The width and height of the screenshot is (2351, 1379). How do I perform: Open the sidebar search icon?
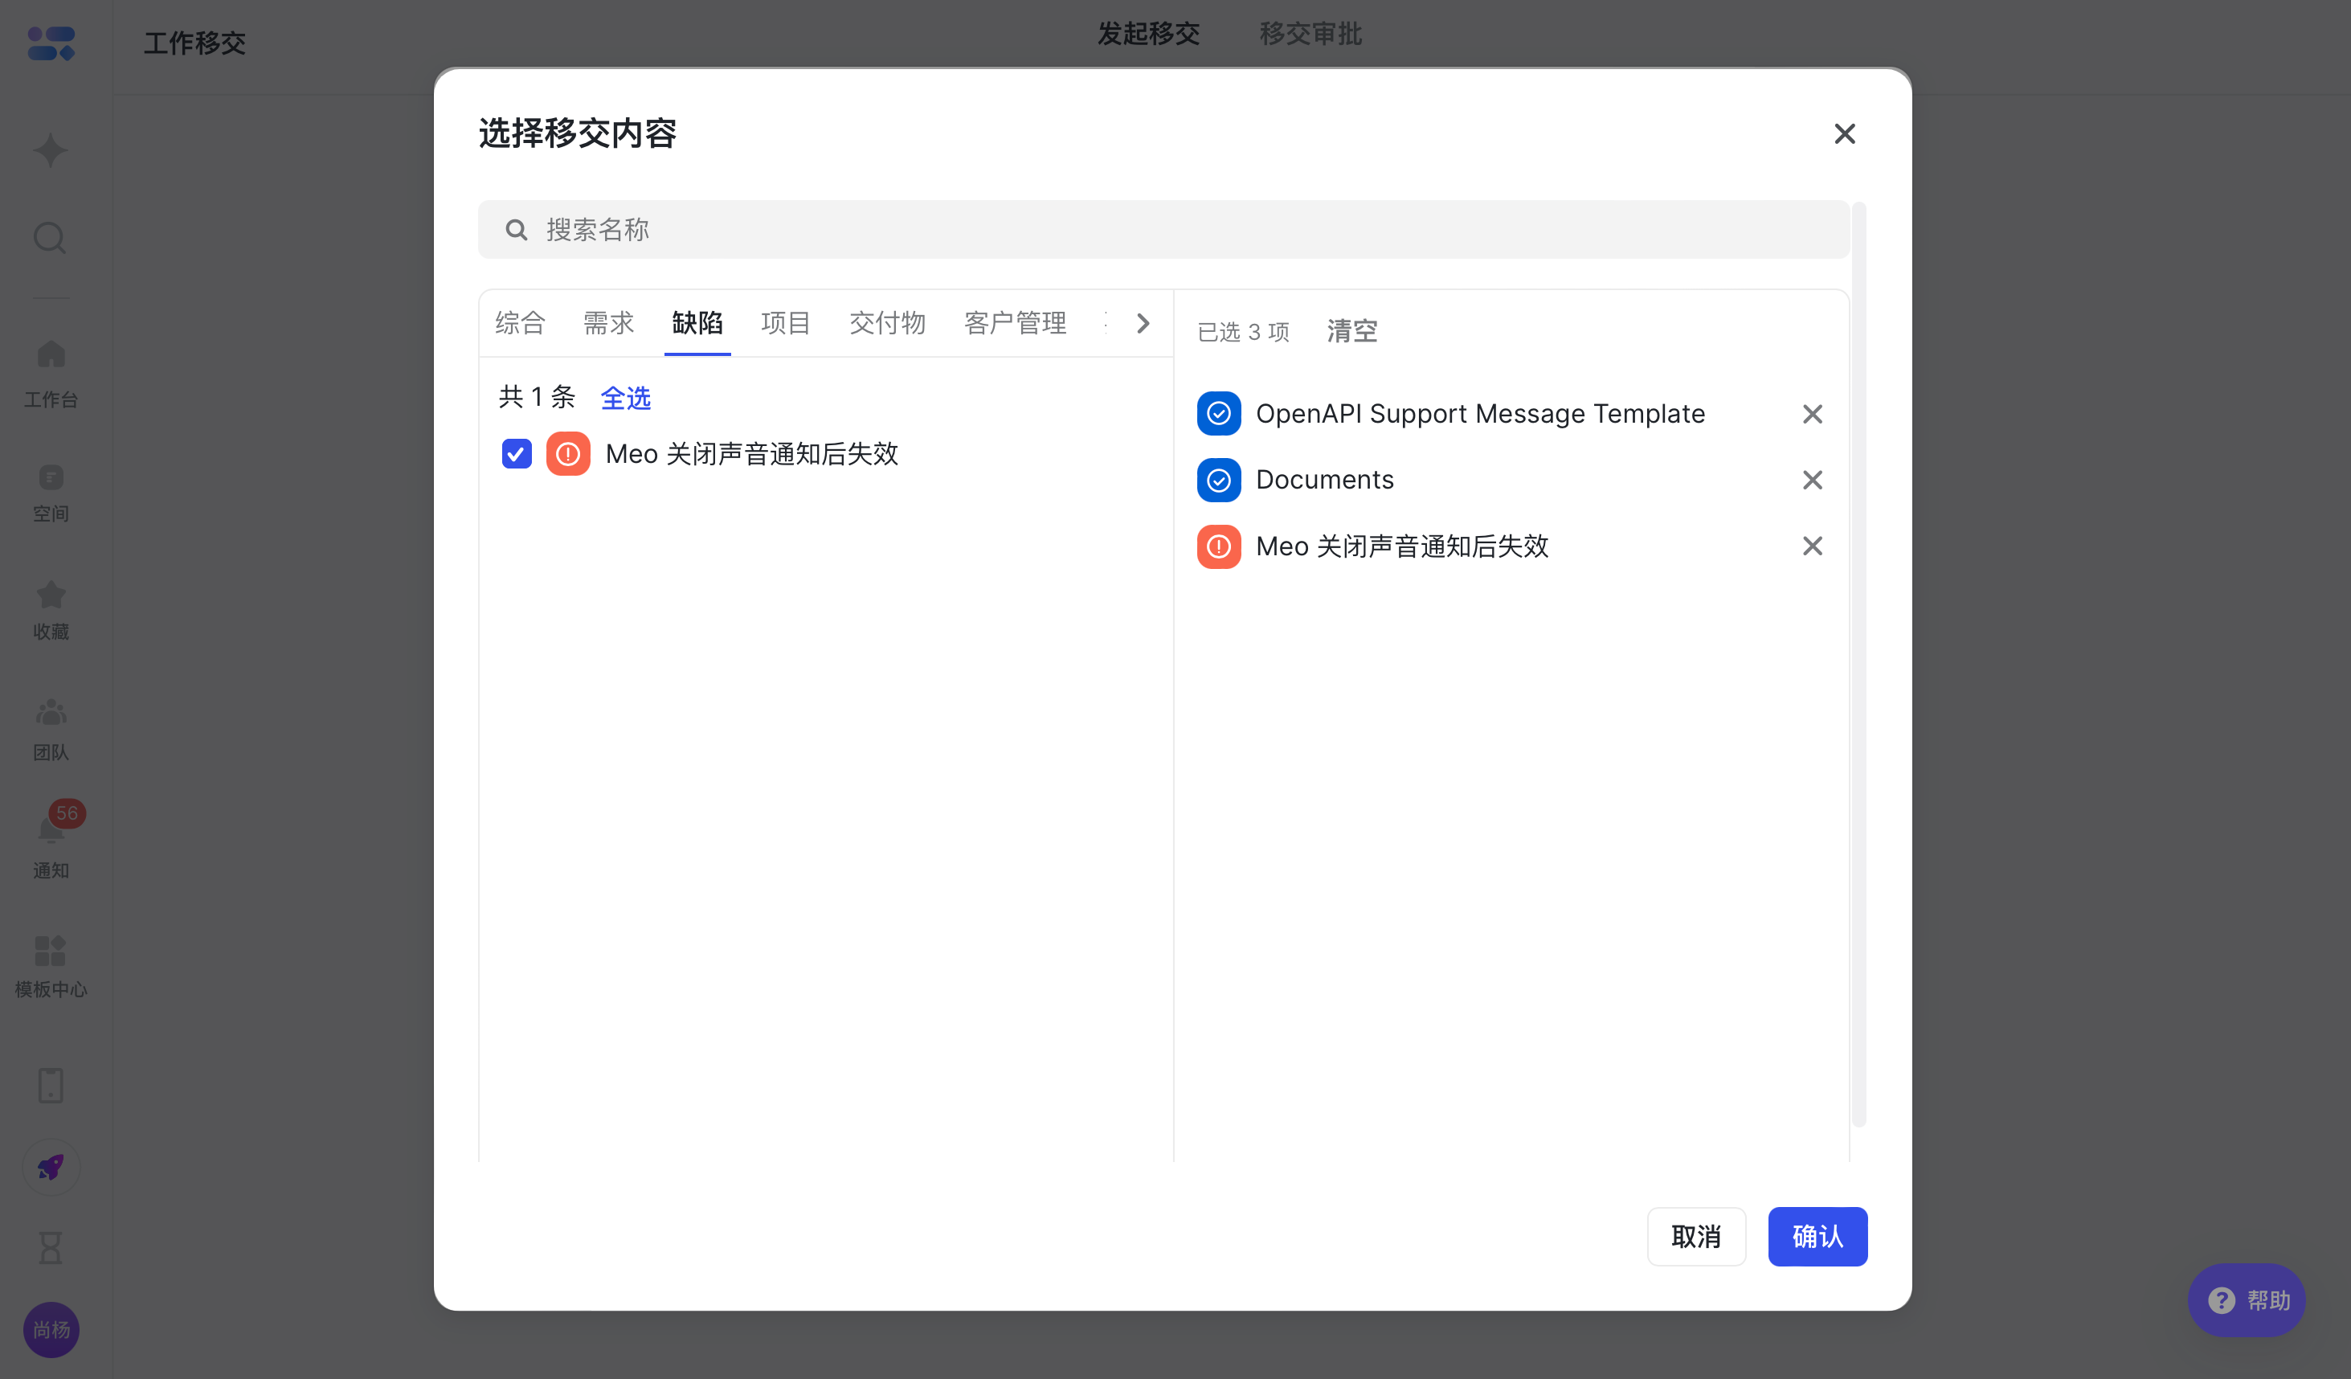click(51, 238)
